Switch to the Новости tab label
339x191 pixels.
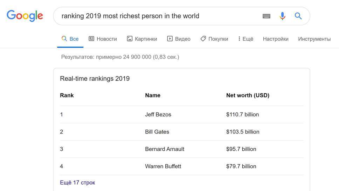pyautogui.click(x=107, y=39)
